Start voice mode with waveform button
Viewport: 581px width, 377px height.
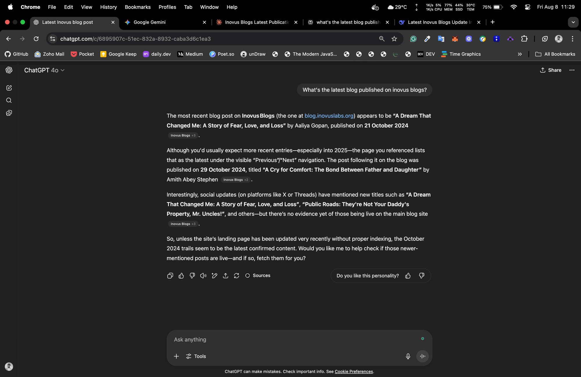422,356
